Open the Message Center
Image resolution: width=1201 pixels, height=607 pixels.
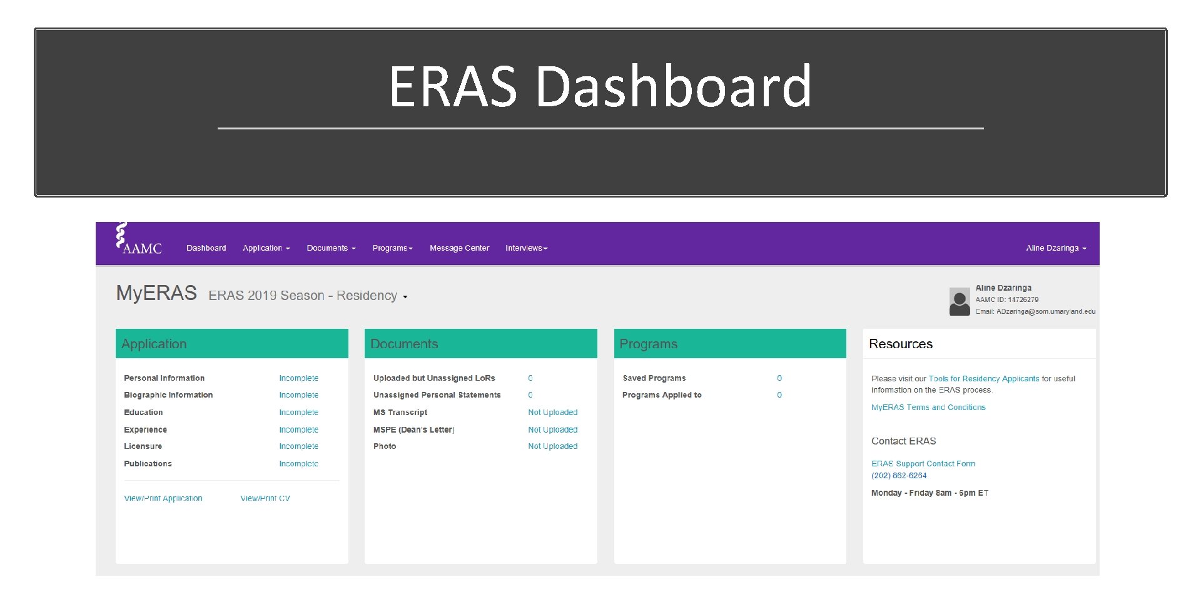459,248
